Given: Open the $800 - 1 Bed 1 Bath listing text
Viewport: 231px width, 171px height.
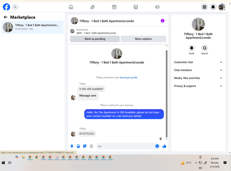Looking at the screenshot, I should [x=96, y=33].
